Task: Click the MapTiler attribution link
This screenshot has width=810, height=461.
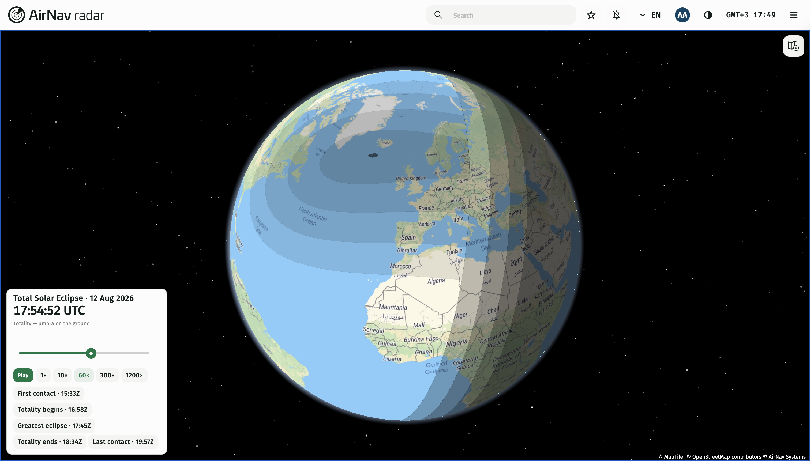Action: 672,456
